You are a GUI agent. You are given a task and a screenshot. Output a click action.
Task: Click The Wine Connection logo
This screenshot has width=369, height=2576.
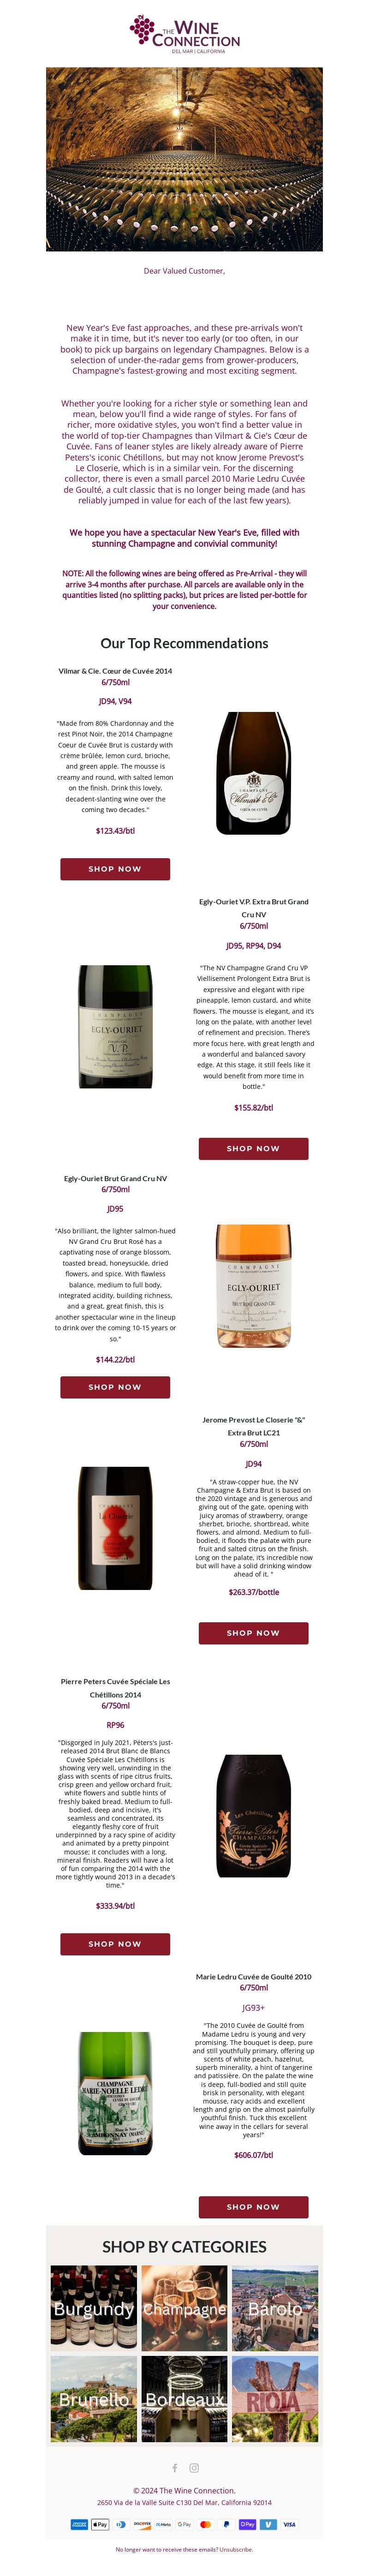point(184,33)
